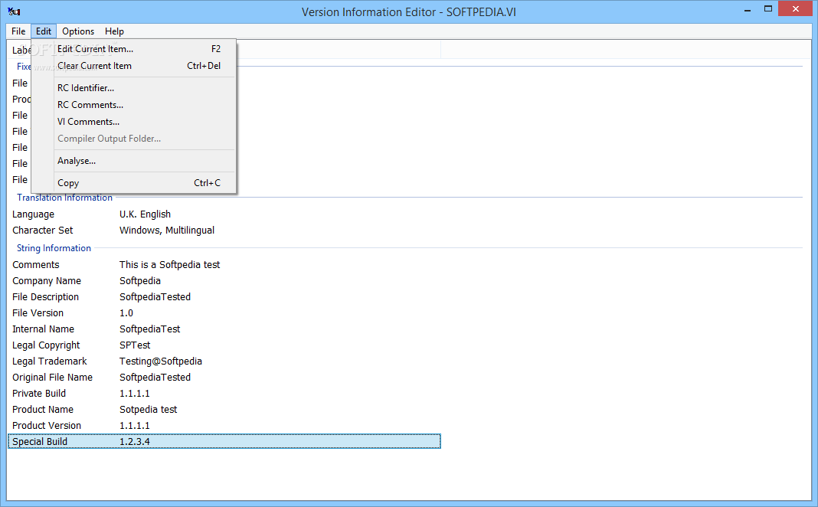Viewport: 818px width, 507px height.
Task: Click 'This is a Softpedia test' value
Action: (169, 265)
